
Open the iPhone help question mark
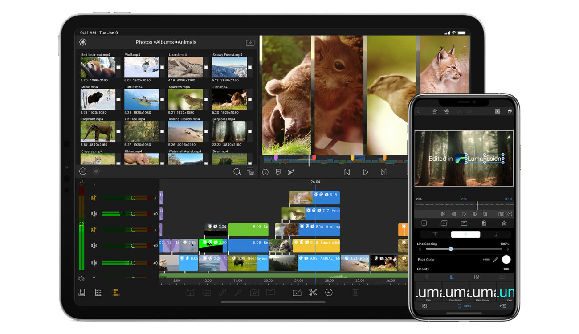point(510,214)
